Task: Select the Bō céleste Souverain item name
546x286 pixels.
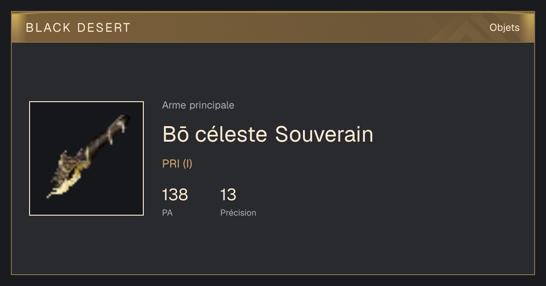Action: click(x=268, y=134)
